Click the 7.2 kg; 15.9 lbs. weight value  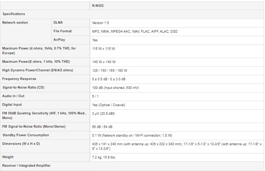point(104,157)
